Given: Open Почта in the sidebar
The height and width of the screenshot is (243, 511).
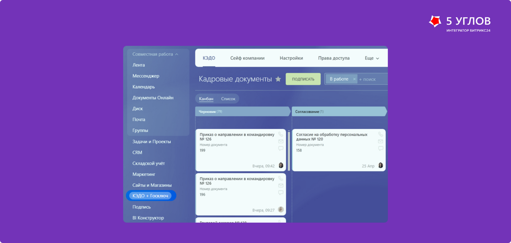Looking at the screenshot, I should pyautogui.click(x=139, y=120).
